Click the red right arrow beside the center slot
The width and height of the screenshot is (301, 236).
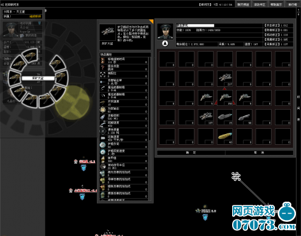click(x=234, y=103)
